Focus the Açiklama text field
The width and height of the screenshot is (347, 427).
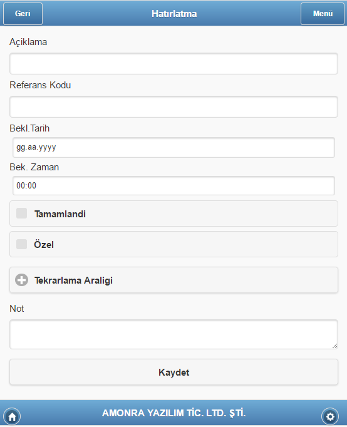pyautogui.click(x=173, y=64)
